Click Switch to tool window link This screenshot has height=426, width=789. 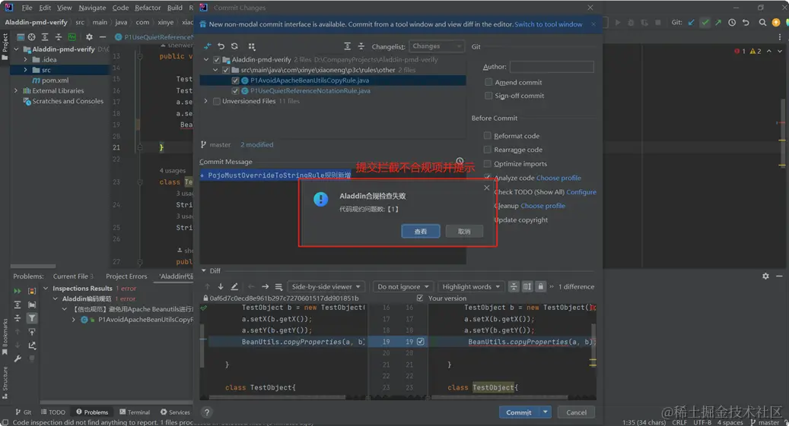(x=548, y=24)
